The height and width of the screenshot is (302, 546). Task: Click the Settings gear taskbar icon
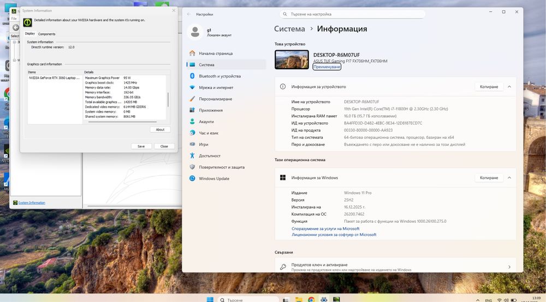tap(324, 300)
